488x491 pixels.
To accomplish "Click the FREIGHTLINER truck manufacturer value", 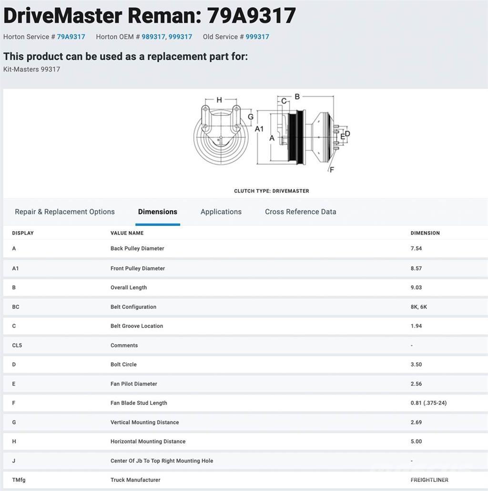I will pyautogui.click(x=429, y=480).
